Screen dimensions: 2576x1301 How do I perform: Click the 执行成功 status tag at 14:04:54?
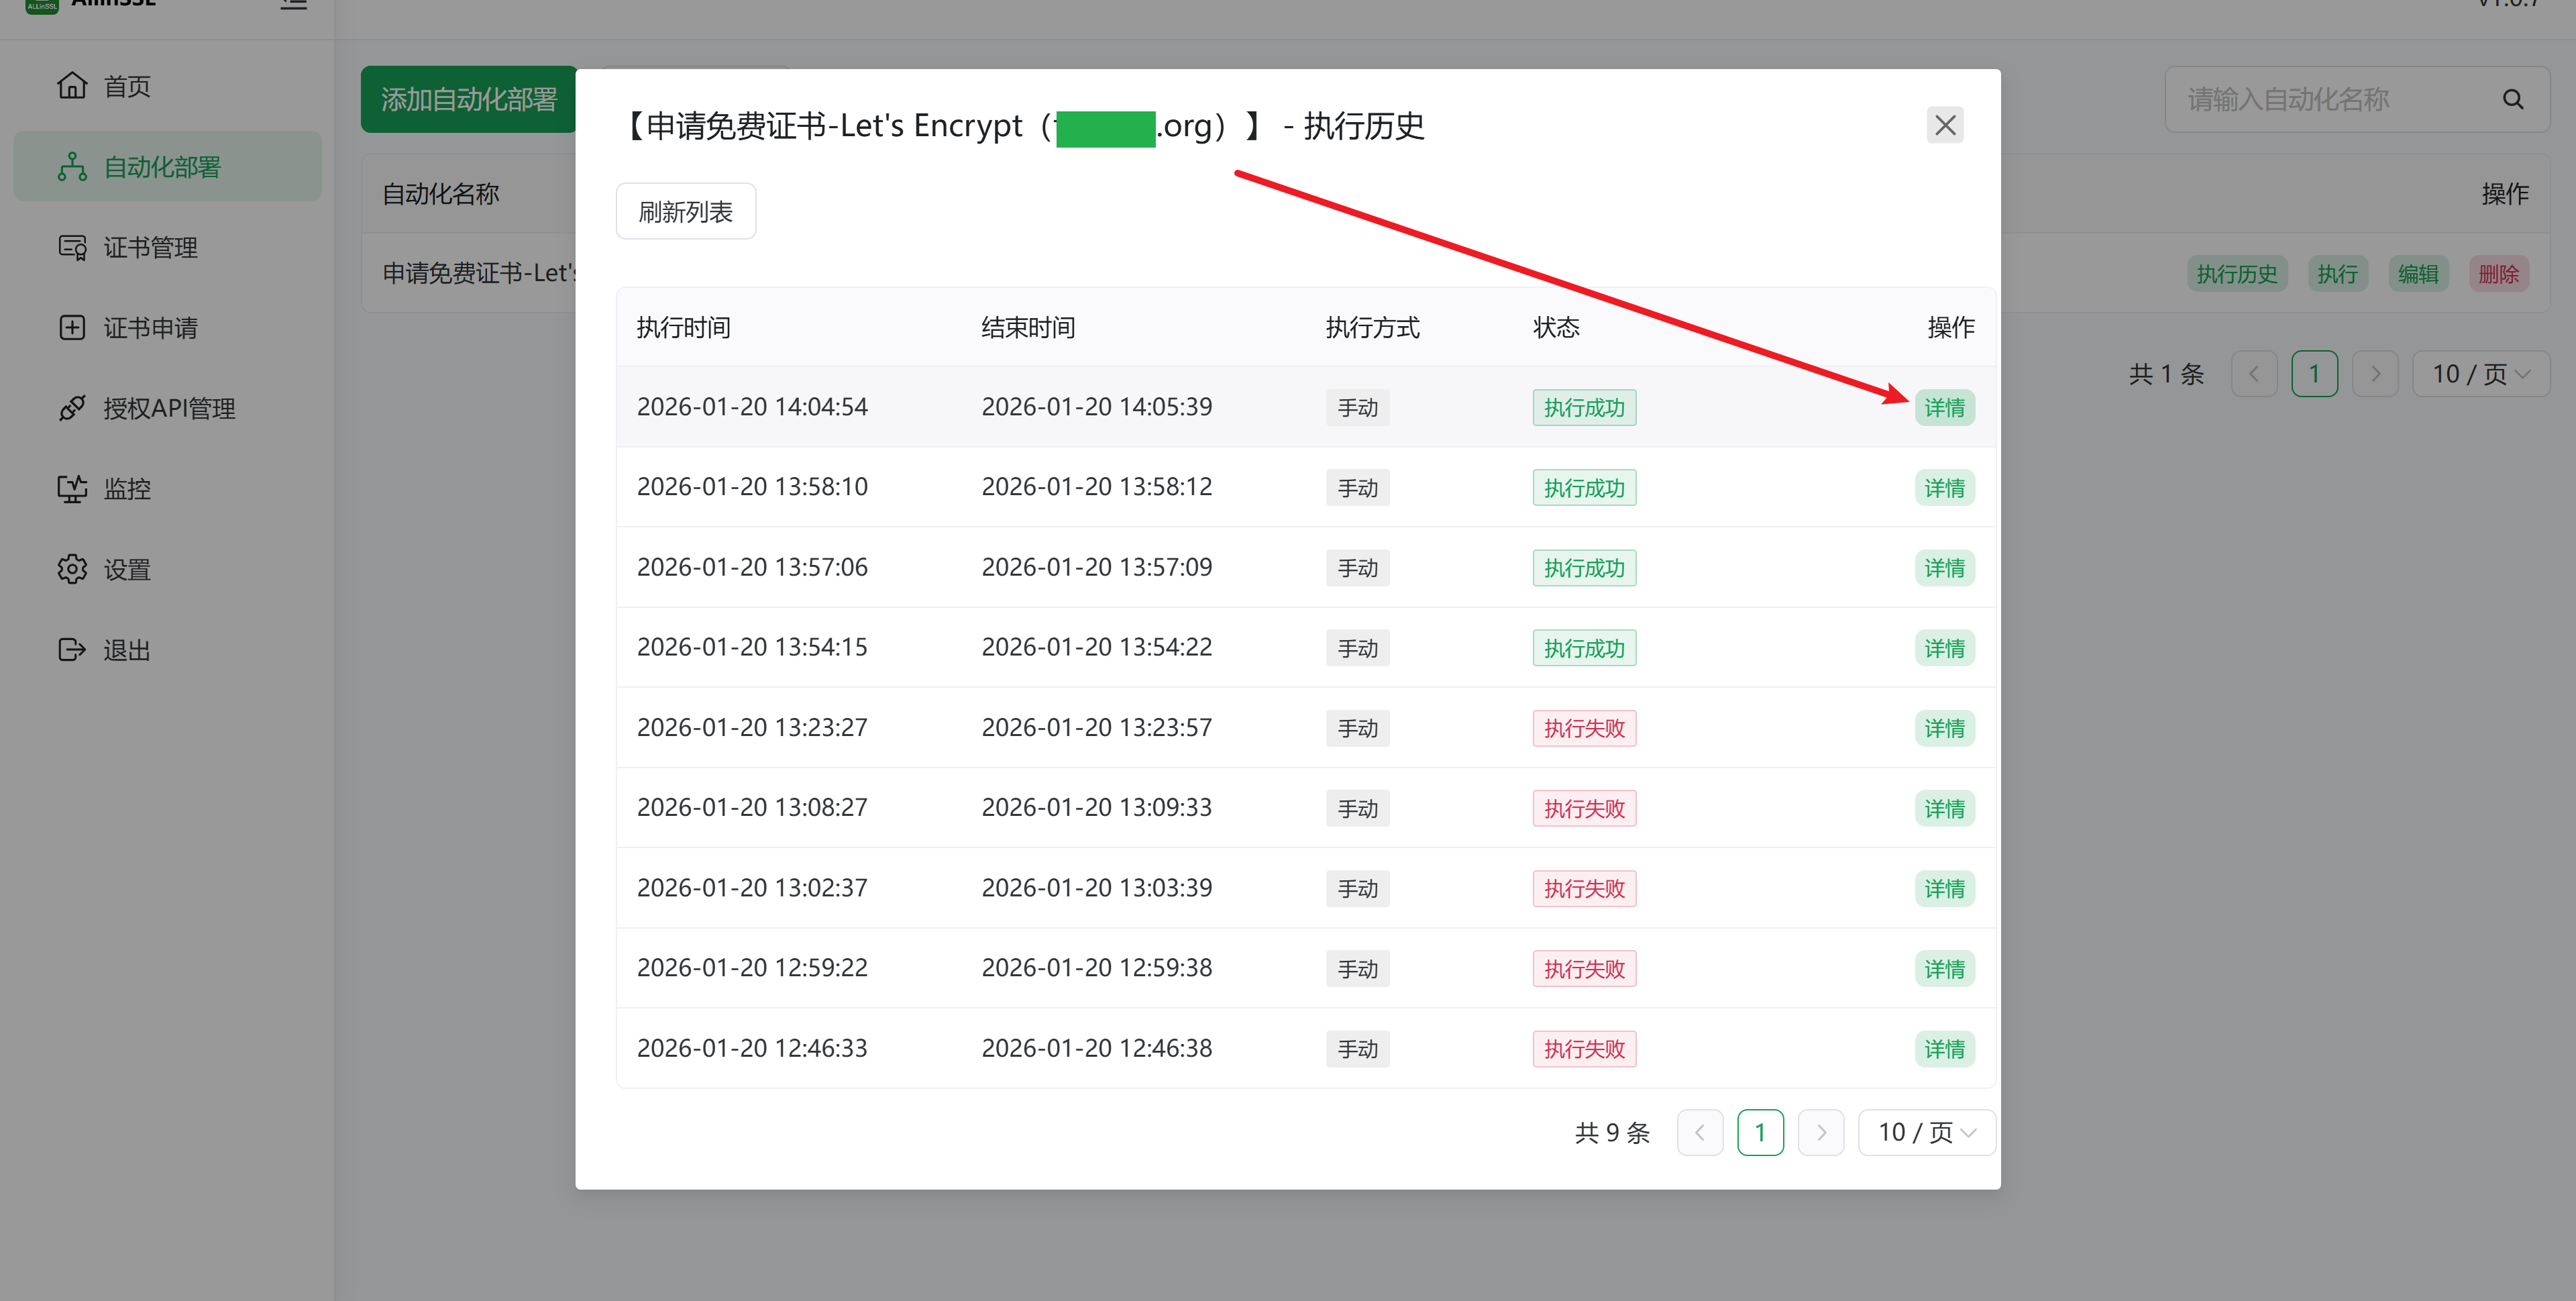(1584, 408)
